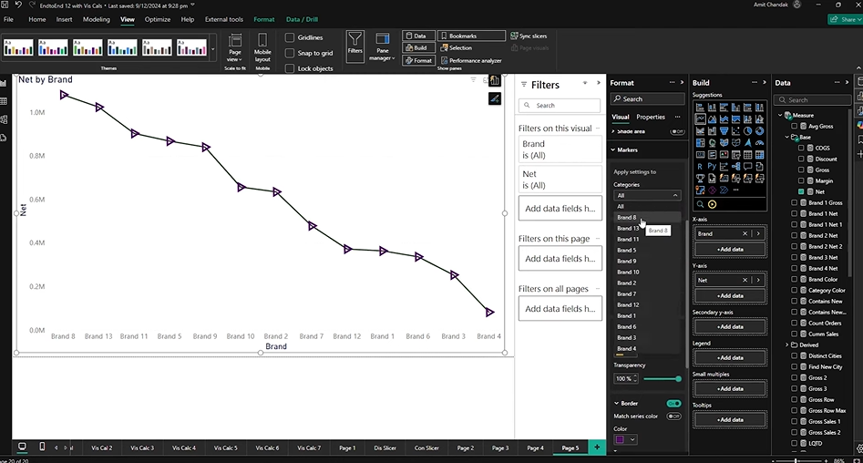Image resolution: width=863 pixels, height=463 pixels.
Task: Uncheck the Net field checkbox
Action: coord(801,191)
